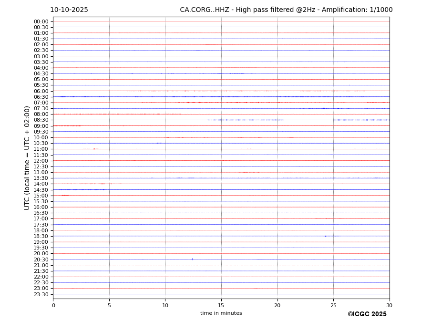
Task: Click the small spike on the 20:30 trace
Action: tap(192, 259)
